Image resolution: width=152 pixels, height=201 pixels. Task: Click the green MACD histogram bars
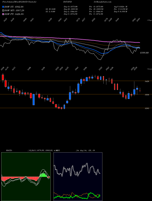pos(43,175)
